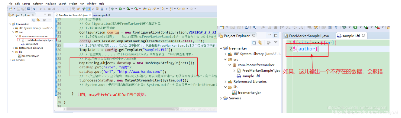Close the sample1.ftl tab in the right editor
The image size is (401, 118).
[364, 36]
